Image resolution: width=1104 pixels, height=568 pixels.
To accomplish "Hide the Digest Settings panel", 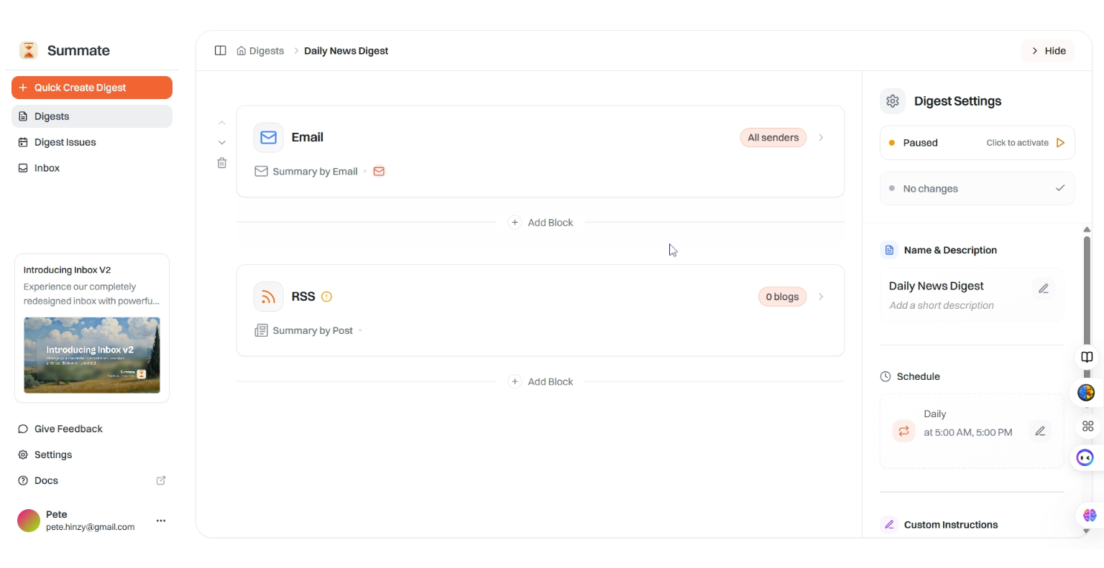I will point(1048,51).
